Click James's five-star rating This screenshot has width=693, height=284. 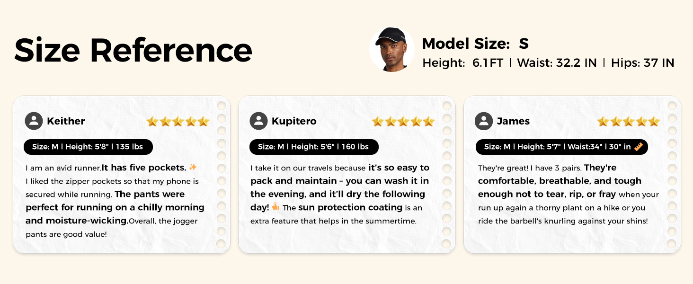pyautogui.click(x=628, y=122)
